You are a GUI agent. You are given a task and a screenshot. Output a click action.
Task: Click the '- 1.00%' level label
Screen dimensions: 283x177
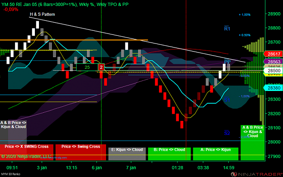pyautogui.click(x=244, y=96)
